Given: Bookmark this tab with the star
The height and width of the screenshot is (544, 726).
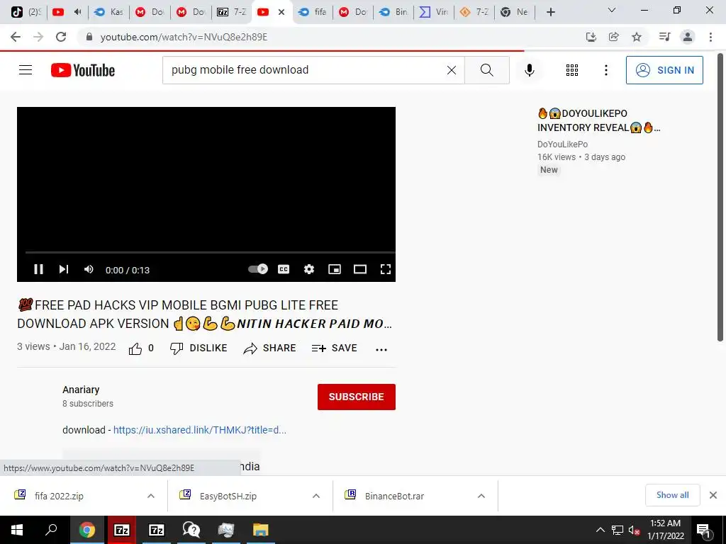Looking at the screenshot, I should pyautogui.click(x=637, y=37).
